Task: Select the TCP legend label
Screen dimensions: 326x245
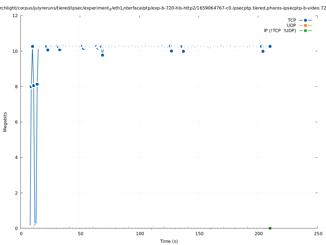Action: pos(292,20)
